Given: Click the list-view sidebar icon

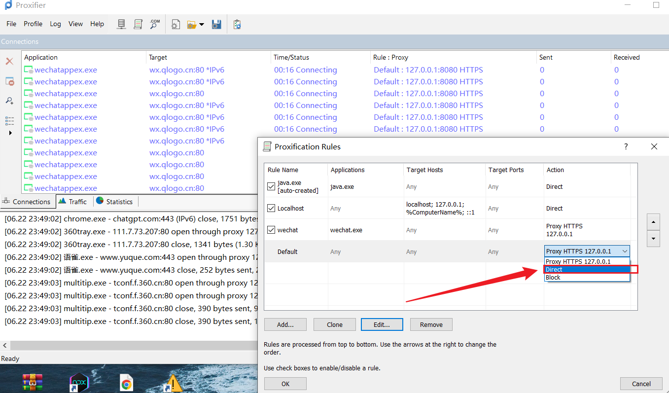Looking at the screenshot, I should 9,120.
